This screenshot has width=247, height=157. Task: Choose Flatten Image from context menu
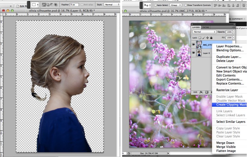[226, 151]
